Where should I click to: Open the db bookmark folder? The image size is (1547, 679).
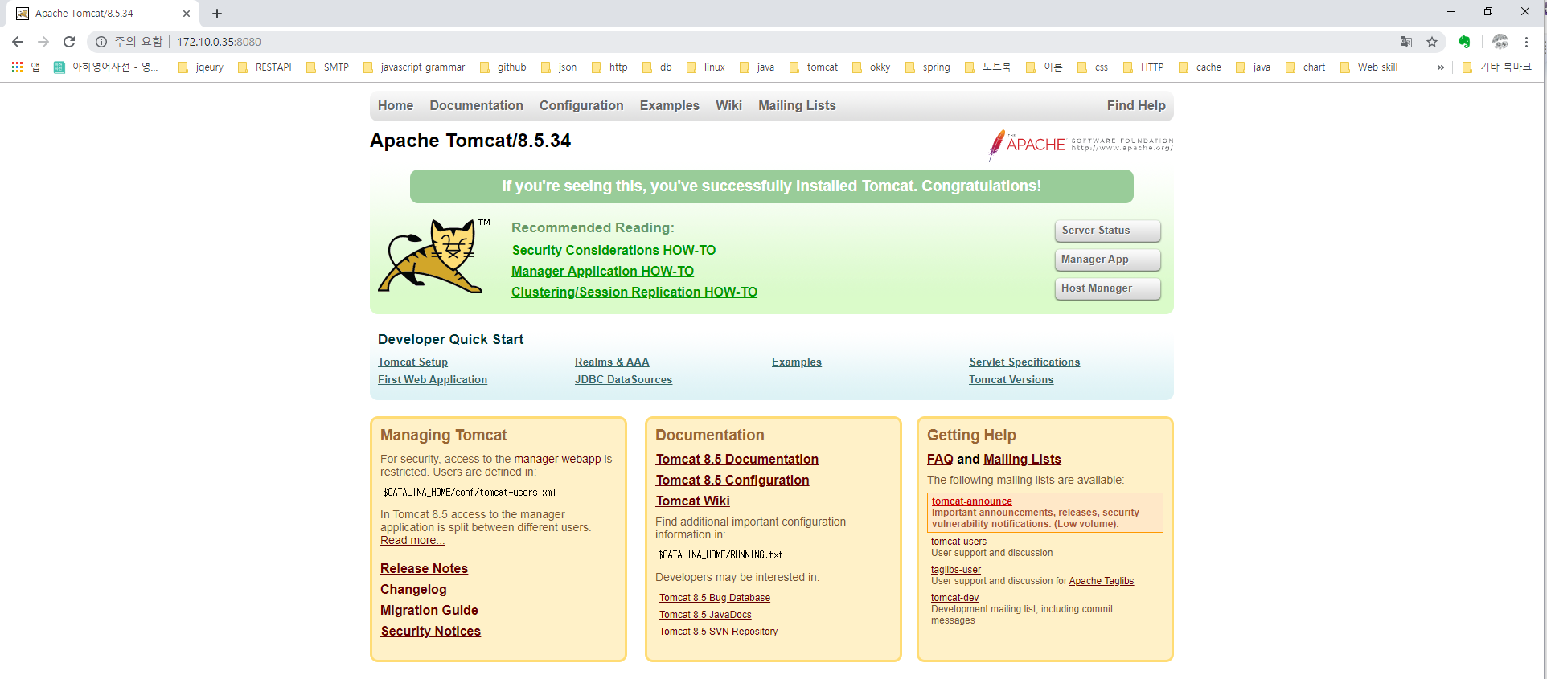pos(657,67)
